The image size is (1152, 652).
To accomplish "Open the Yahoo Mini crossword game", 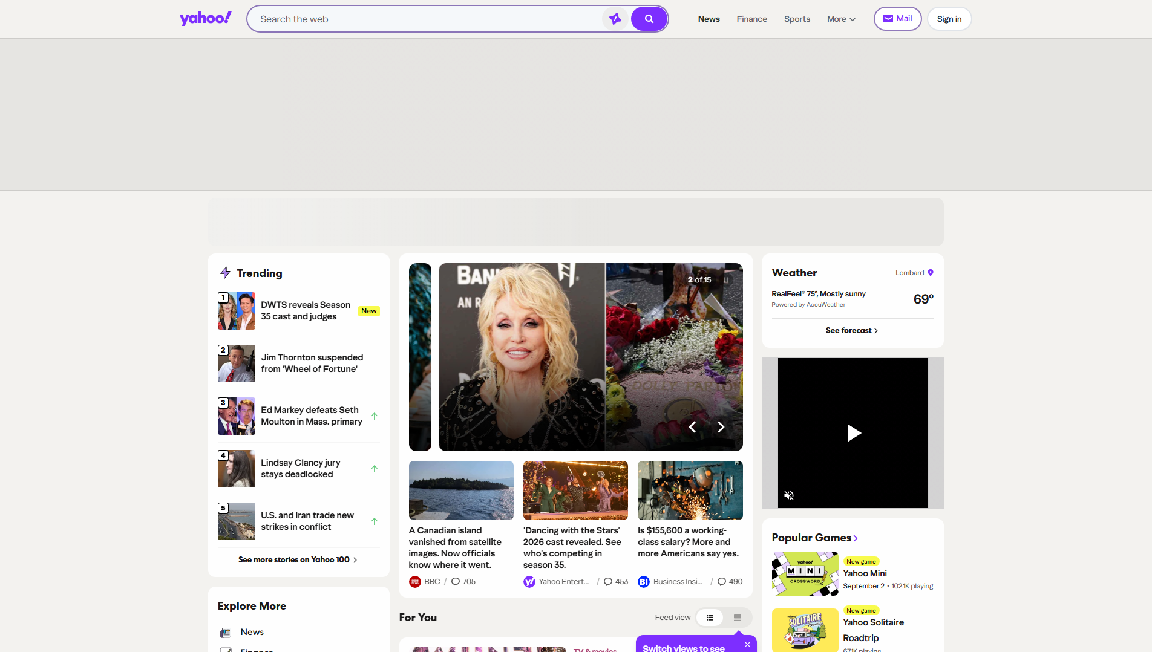I will point(805,574).
